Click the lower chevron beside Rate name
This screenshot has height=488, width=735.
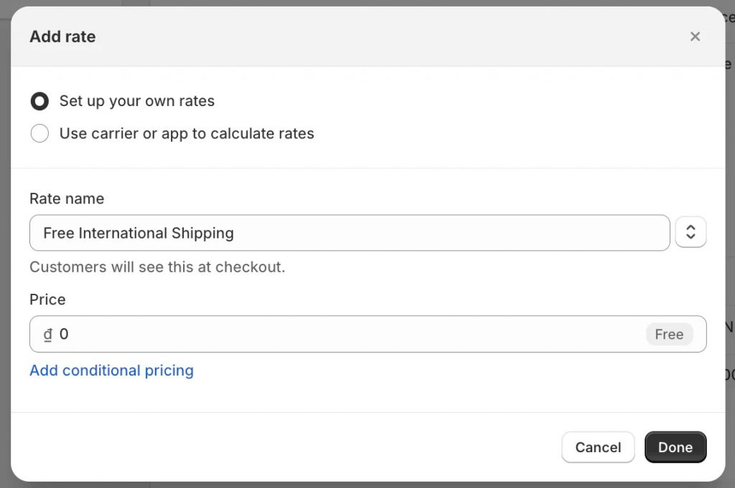coord(690,237)
